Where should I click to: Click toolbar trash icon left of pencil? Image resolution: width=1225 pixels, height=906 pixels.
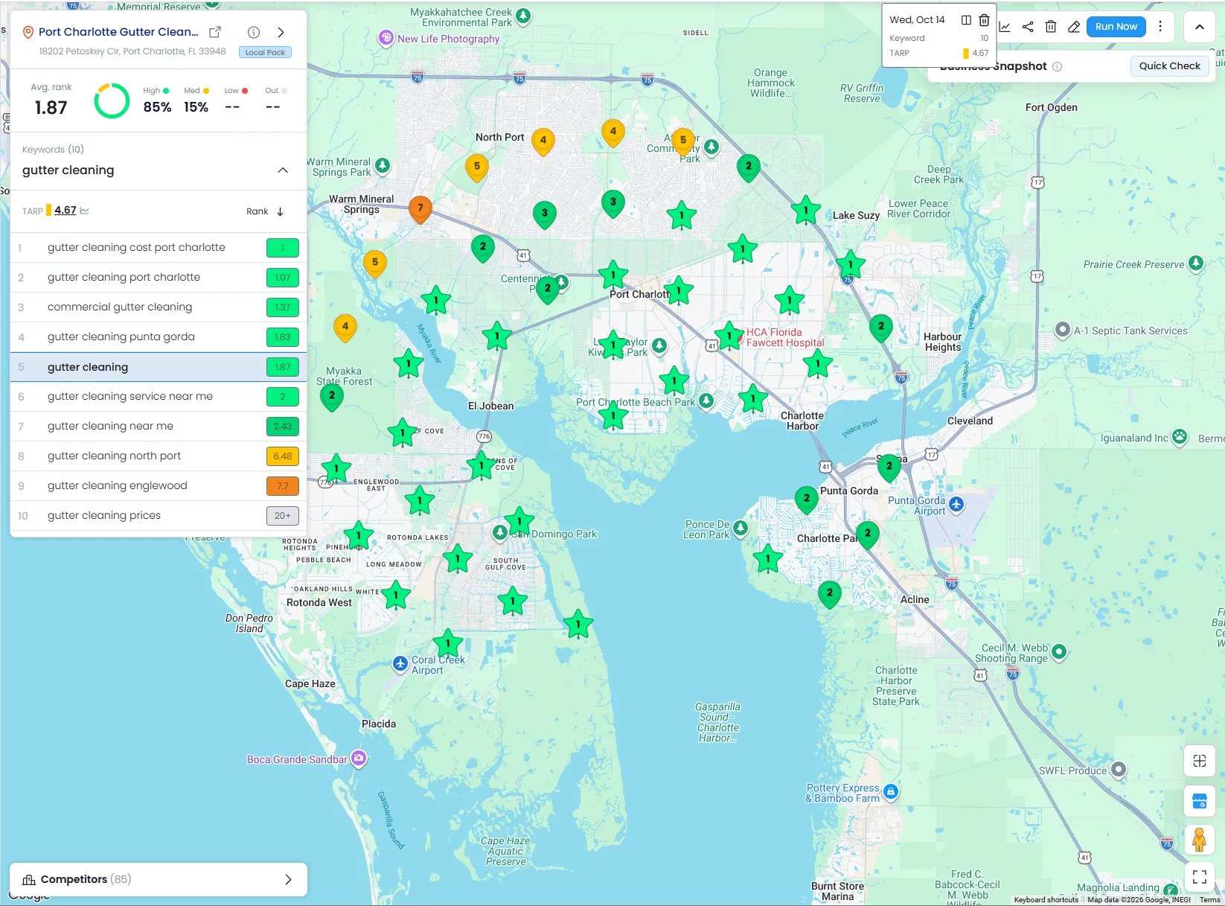1051,27
